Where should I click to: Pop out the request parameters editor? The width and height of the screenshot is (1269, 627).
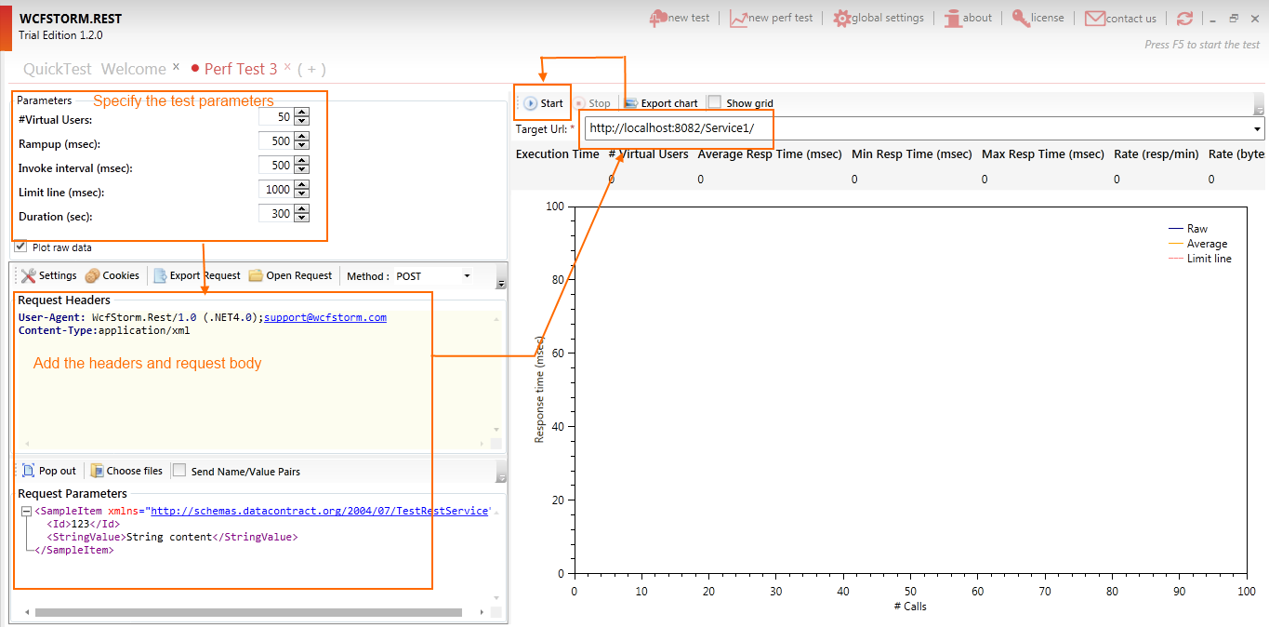48,471
